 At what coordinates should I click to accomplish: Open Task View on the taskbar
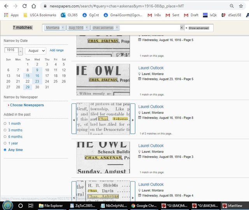(30, 206)
